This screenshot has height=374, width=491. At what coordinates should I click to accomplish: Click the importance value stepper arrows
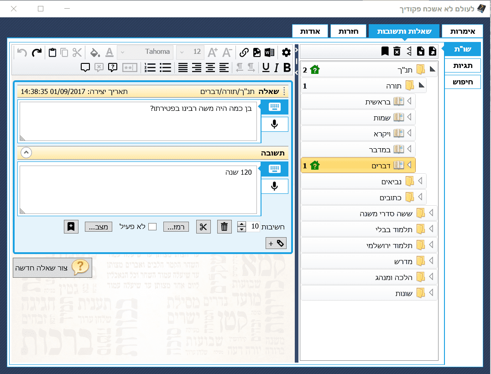pos(241,227)
